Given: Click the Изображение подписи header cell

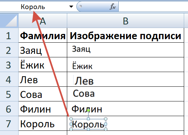Looking at the screenshot, I should [125, 35].
